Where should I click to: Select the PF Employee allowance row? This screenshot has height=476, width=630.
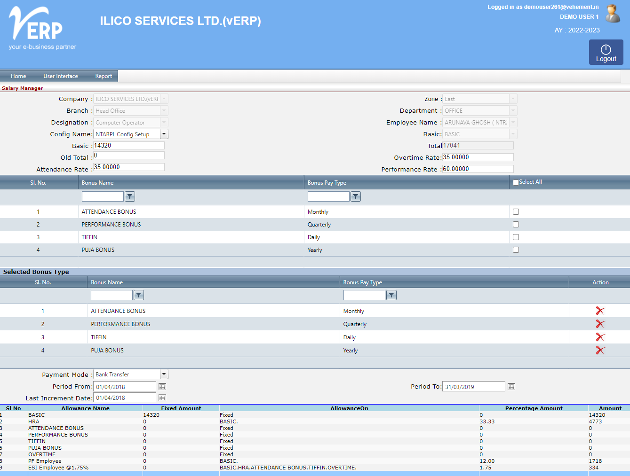(x=315, y=461)
